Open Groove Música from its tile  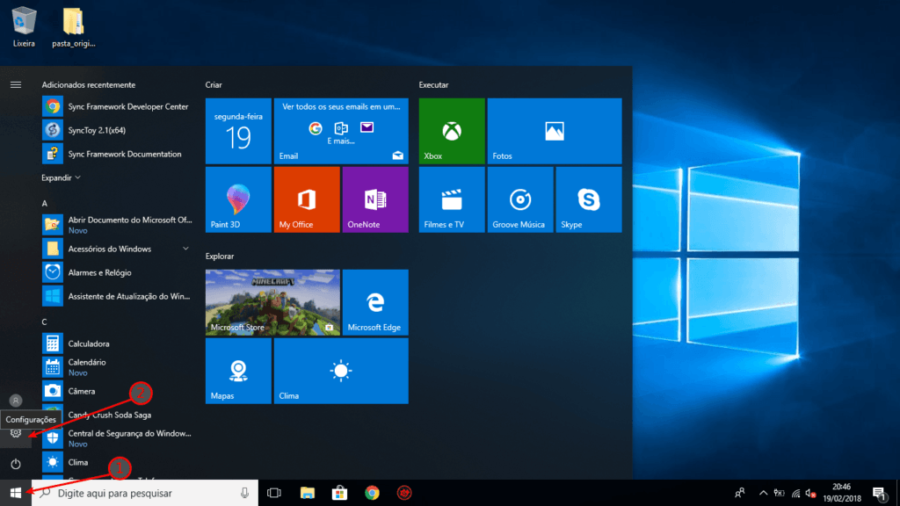pyautogui.click(x=520, y=199)
